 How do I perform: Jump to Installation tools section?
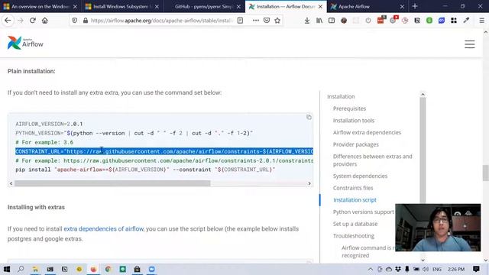[x=353, y=121]
